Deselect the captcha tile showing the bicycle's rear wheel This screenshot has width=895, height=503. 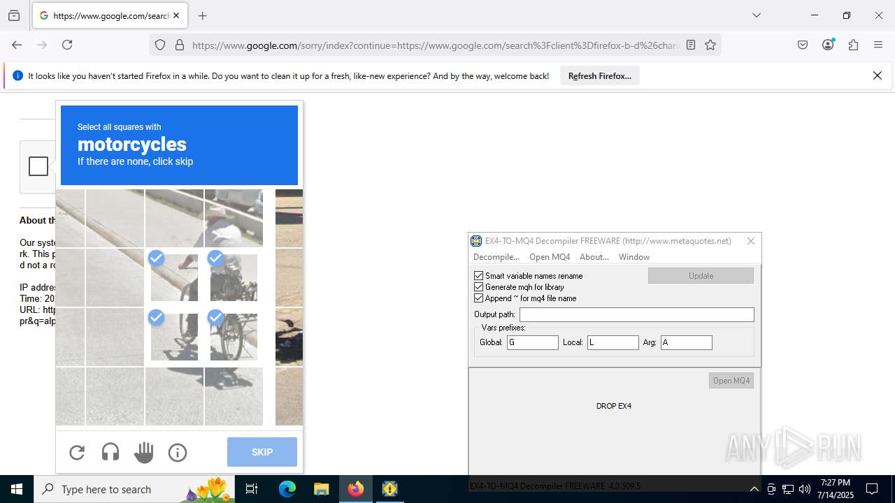[x=234, y=337]
